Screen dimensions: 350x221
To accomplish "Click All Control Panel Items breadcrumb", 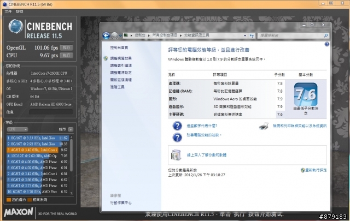I will click(x=165, y=35).
